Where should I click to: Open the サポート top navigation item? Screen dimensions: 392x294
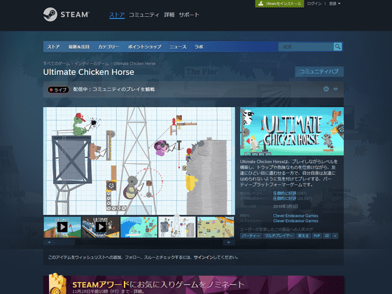coord(189,15)
